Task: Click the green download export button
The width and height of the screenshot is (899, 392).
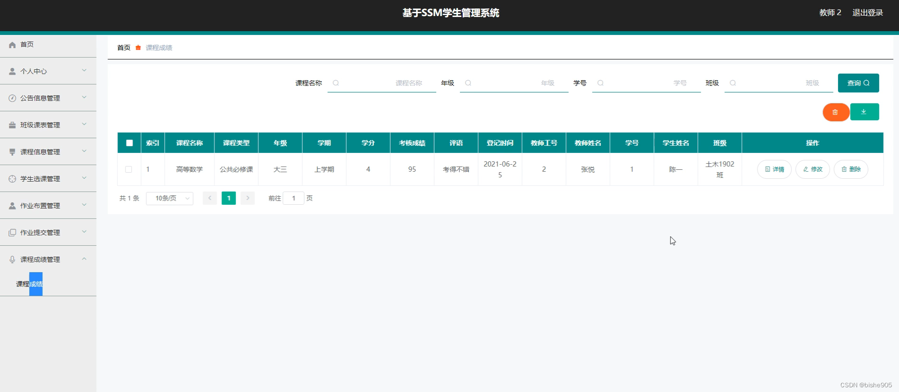Action: point(865,112)
